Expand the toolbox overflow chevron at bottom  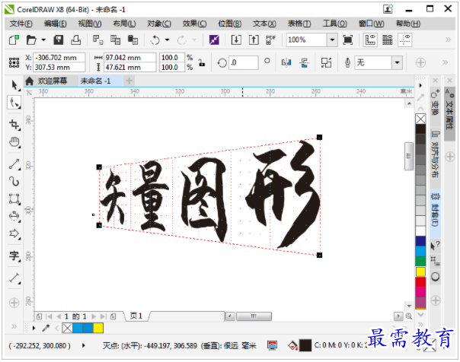coord(14,326)
